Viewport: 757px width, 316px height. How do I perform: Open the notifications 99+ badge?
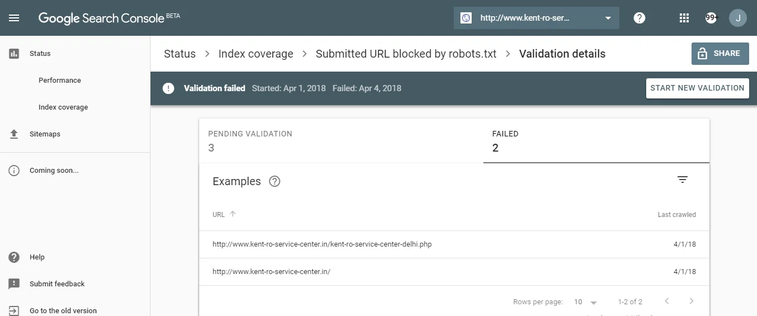coord(711,18)
